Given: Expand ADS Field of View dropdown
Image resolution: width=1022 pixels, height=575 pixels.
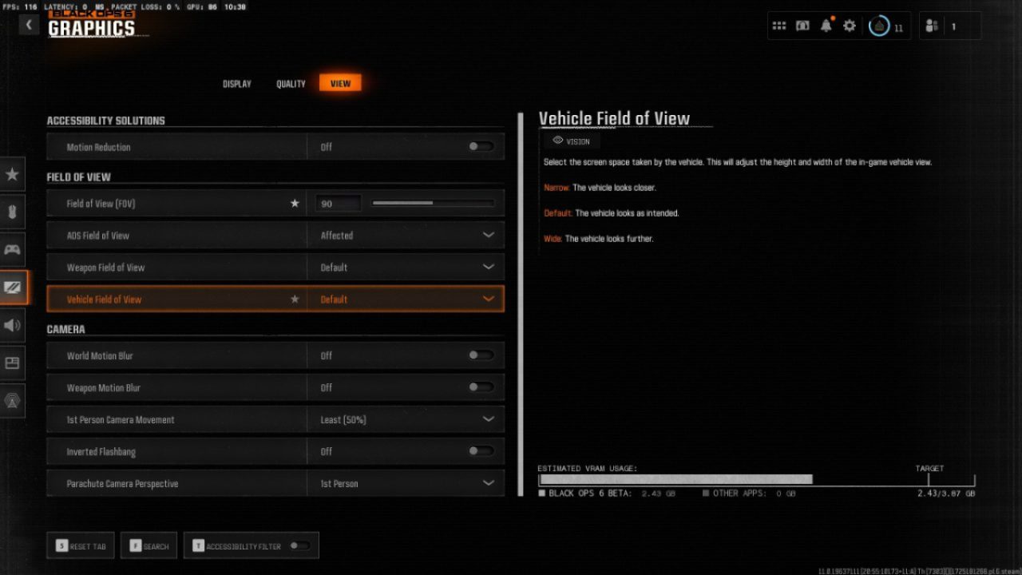Looking at the screenshot, I should pos(488,236).
